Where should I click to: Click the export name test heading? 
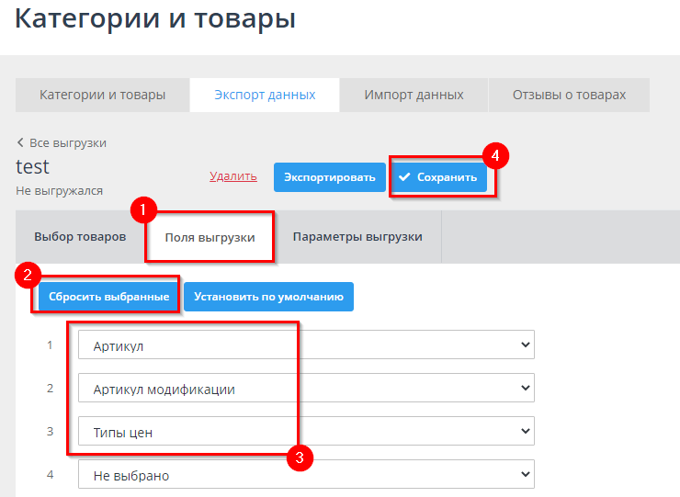pos(33,167)
